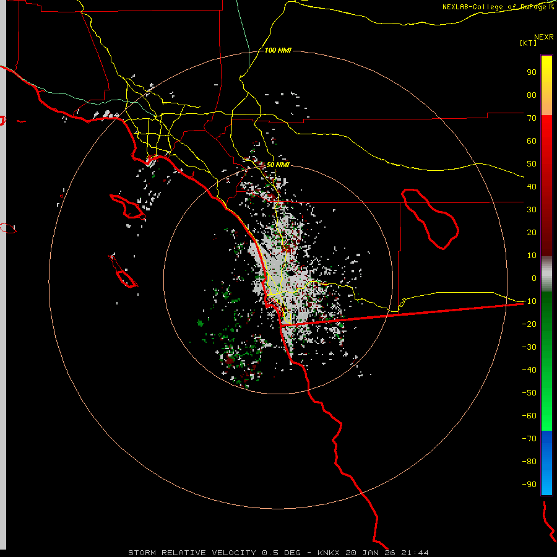557x557 pixels.
Task: Click the positive 10 scale value
Action: pos(532,256)
